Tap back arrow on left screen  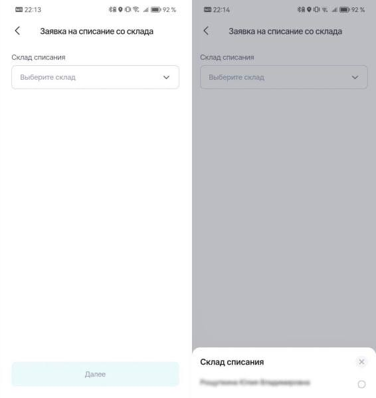coord(17,31)
